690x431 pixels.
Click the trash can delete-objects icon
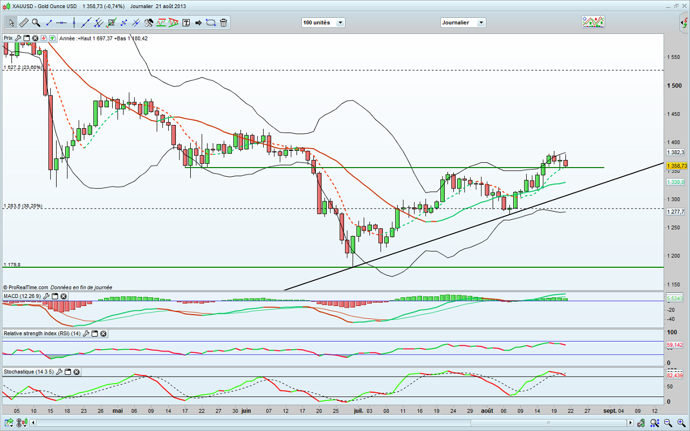pos(223,23)
